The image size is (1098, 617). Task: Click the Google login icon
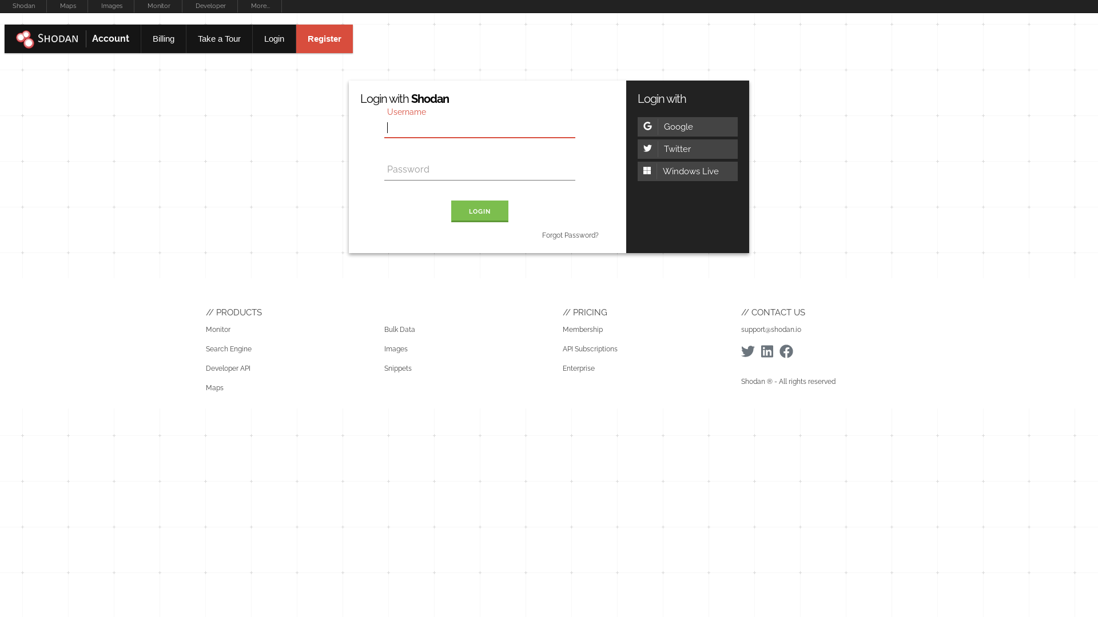pos(646,127)
